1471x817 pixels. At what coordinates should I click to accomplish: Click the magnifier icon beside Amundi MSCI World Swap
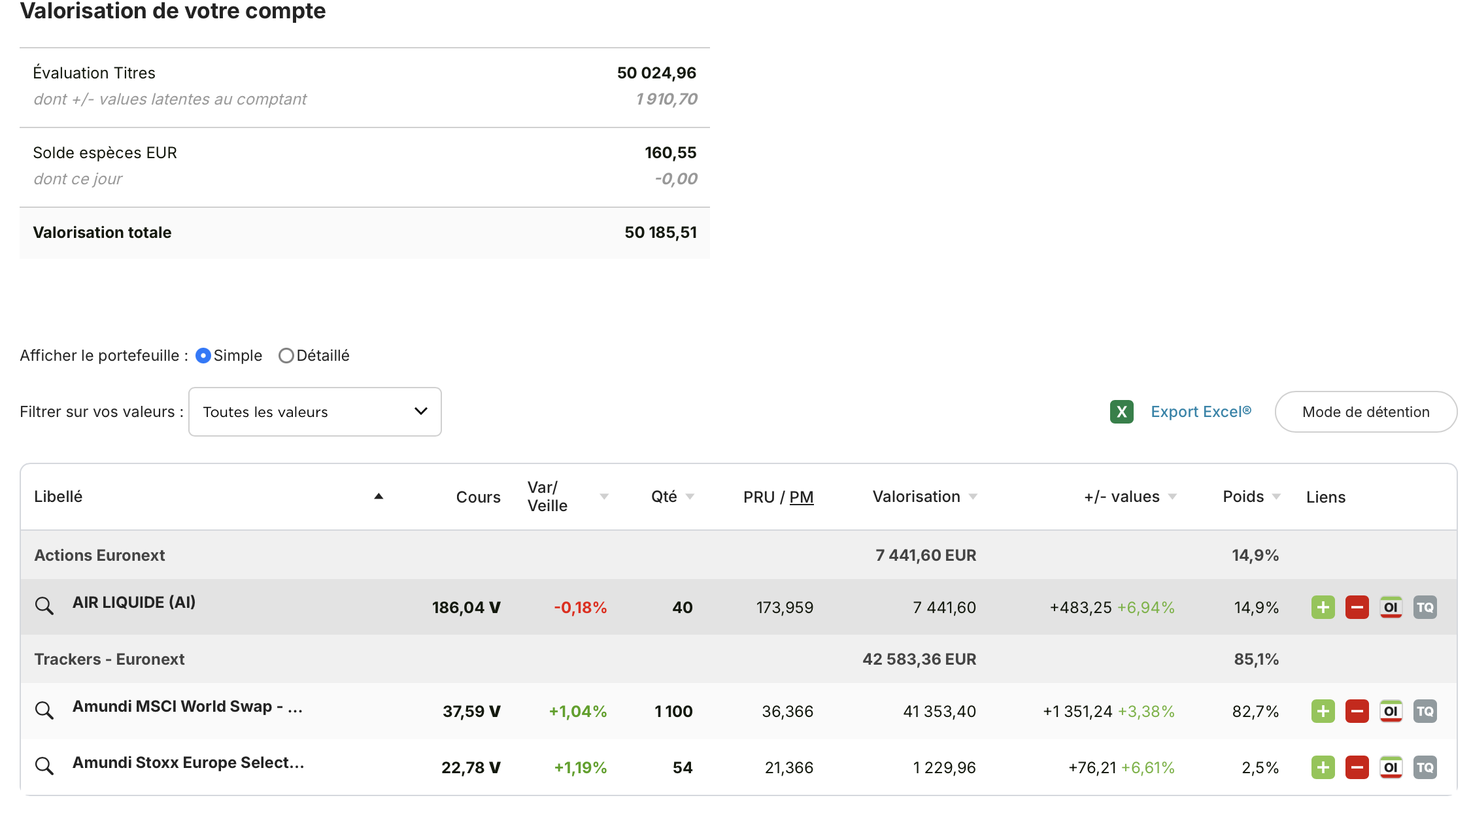pos(44,710)
